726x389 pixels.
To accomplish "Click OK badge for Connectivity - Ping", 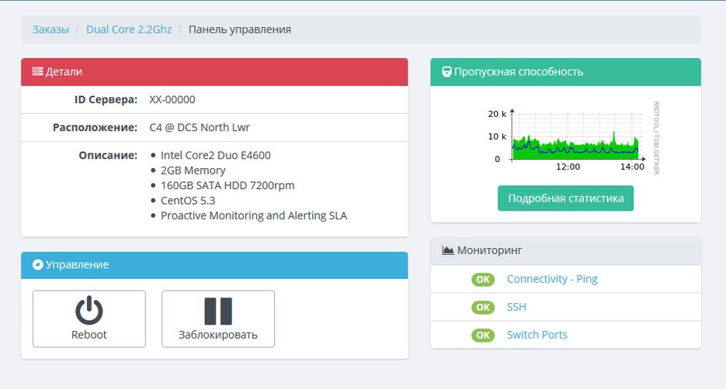I will click(483, 280).
